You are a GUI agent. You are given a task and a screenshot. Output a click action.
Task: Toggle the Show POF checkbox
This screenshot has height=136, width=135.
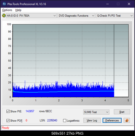coord(8,121)
